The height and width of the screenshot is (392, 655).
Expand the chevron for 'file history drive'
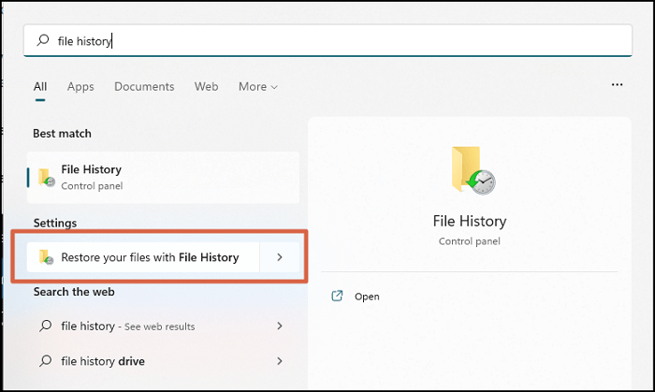(x=280, y=361)
